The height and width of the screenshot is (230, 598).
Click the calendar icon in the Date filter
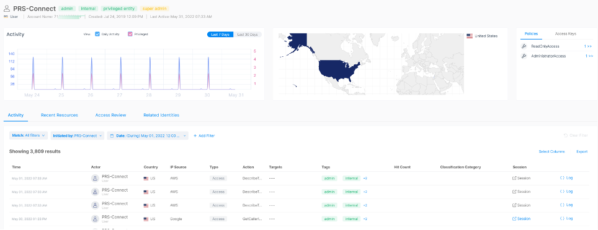(112, 135)
